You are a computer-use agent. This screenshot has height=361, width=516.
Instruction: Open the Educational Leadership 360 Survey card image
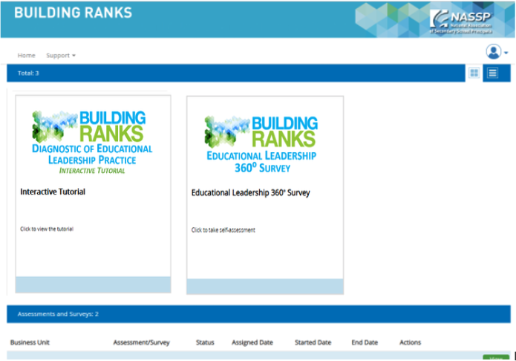[x=261, y=144]
